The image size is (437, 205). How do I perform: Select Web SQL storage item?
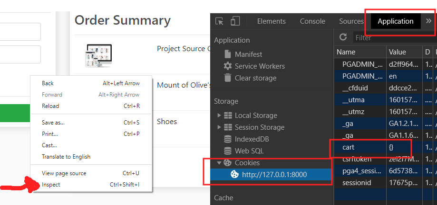[x=249, y=151]
